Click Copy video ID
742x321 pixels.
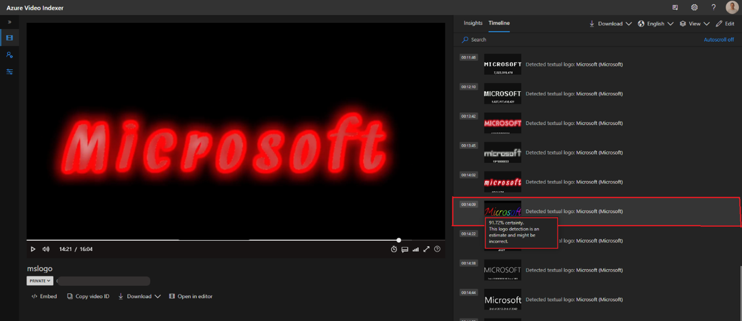[x=88, y=297]
